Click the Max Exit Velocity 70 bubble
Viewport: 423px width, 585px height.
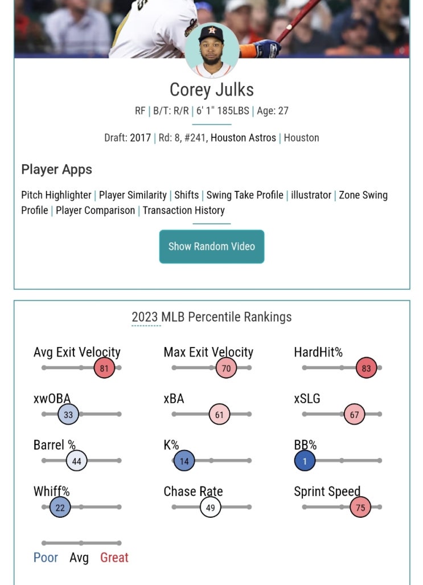click(x=226, y=368)
